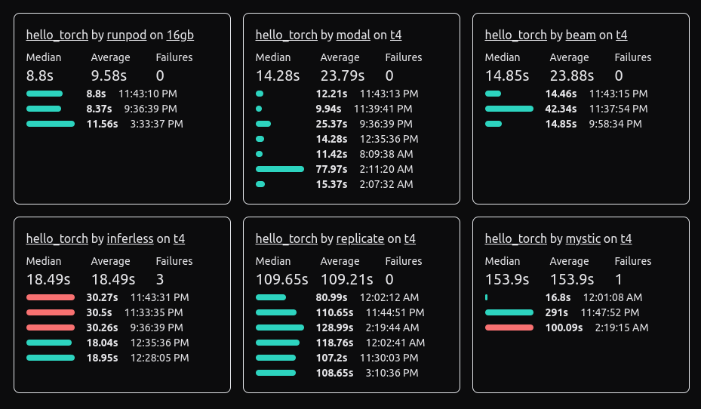Click the mystic median value 153.9s
The image size is (701, 409).
[x=507, y=279]
